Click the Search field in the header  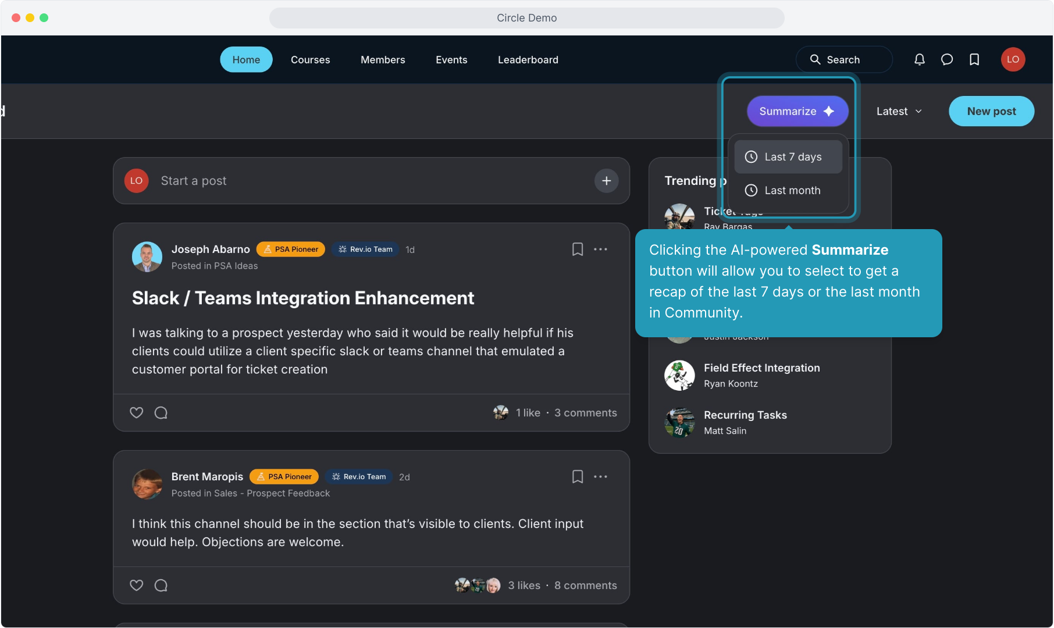pyautogui.click(x=843, y=60)
